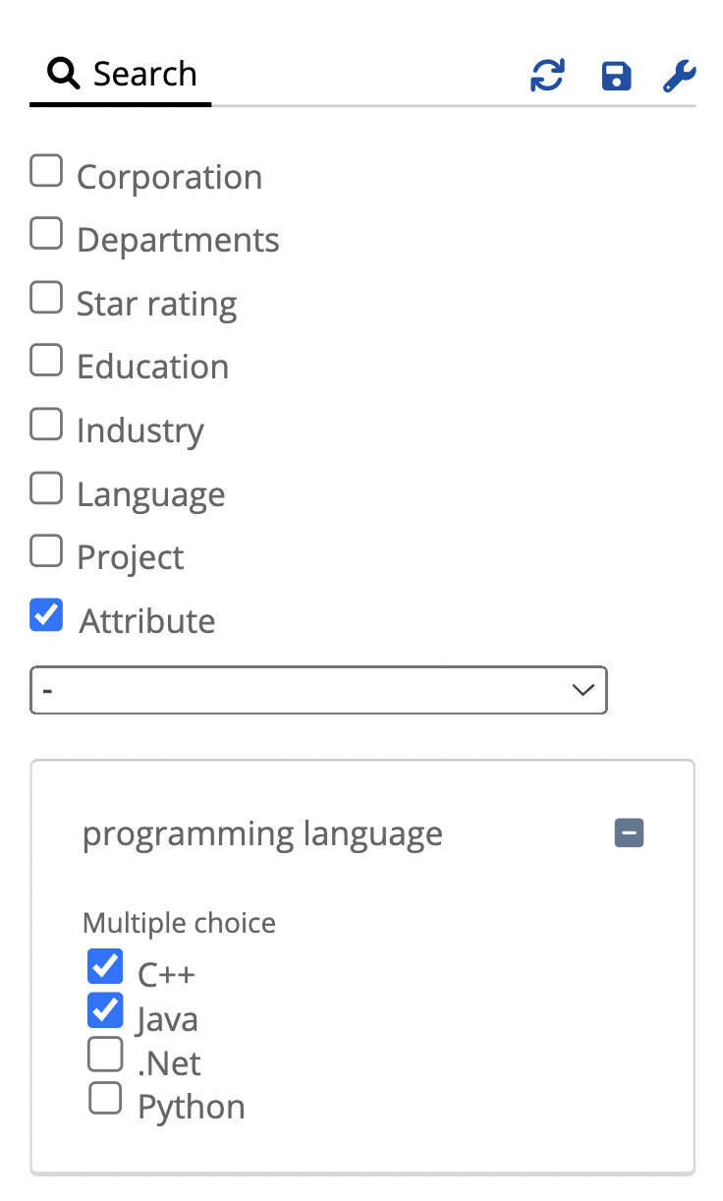Image resolution: width=723 pixels, height=1201 pixels.
Task: Uncheck the Attribute filter checkbox
Action: coord(46,615)
